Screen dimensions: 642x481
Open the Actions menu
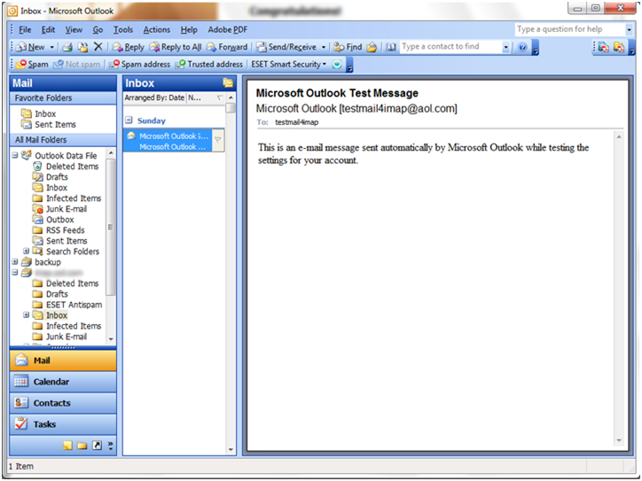click(x=156, y=29)
